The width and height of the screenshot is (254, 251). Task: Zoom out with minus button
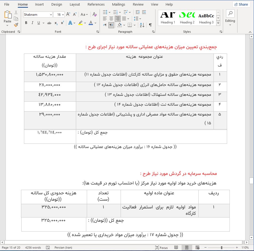click(206, 248)
